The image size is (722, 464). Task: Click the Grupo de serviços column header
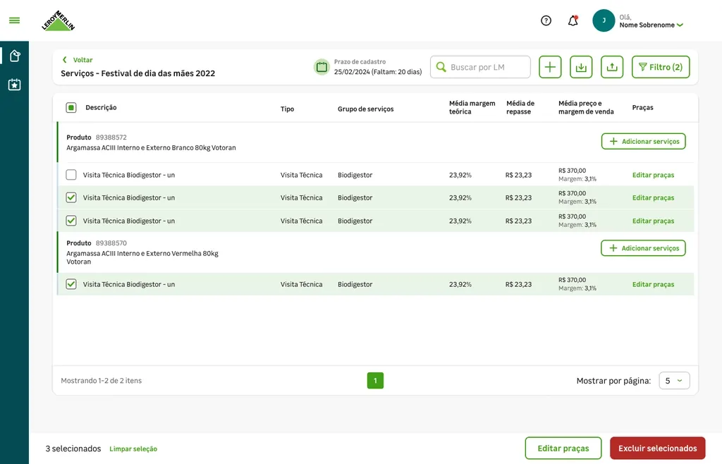click(x=366, y=109)
